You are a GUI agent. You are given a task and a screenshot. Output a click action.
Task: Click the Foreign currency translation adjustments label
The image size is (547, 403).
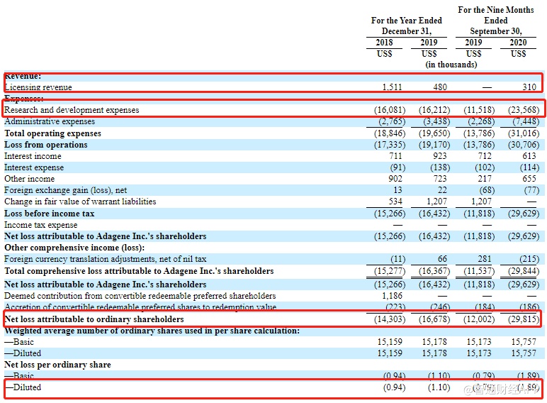click(x=106, y=259)
